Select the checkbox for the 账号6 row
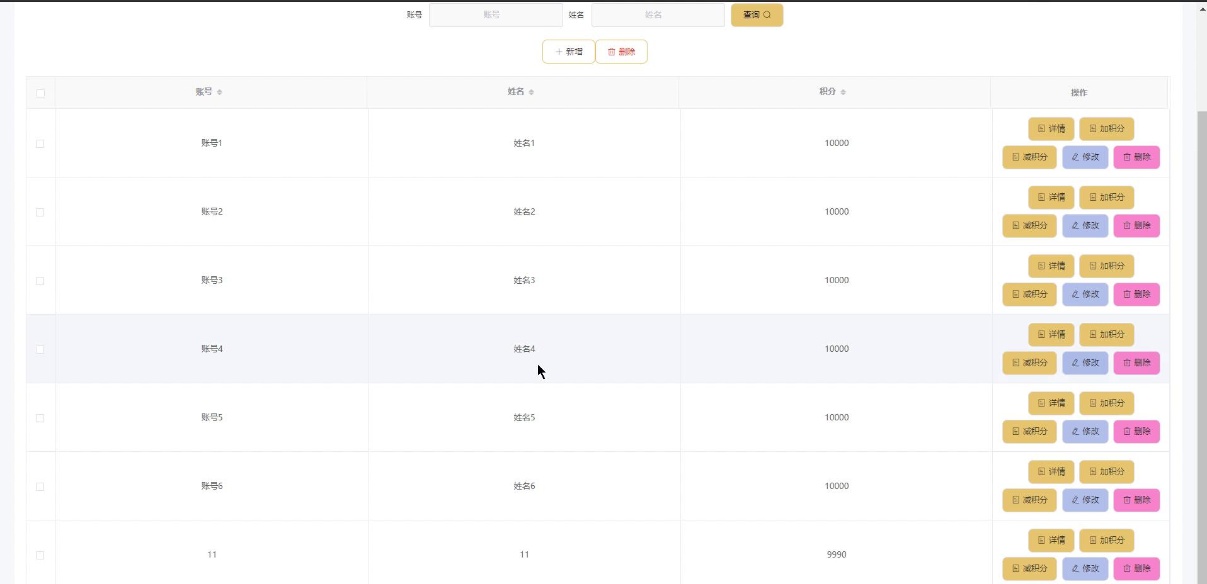Image resolution: width=1207 pixels, height=584 pixels. pos(40,486)
